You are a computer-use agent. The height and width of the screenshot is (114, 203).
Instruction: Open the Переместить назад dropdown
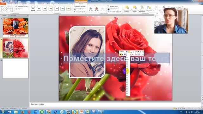pos(135,9)
